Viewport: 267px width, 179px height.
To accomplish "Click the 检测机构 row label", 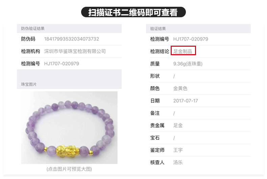I will tap(30, 51).
